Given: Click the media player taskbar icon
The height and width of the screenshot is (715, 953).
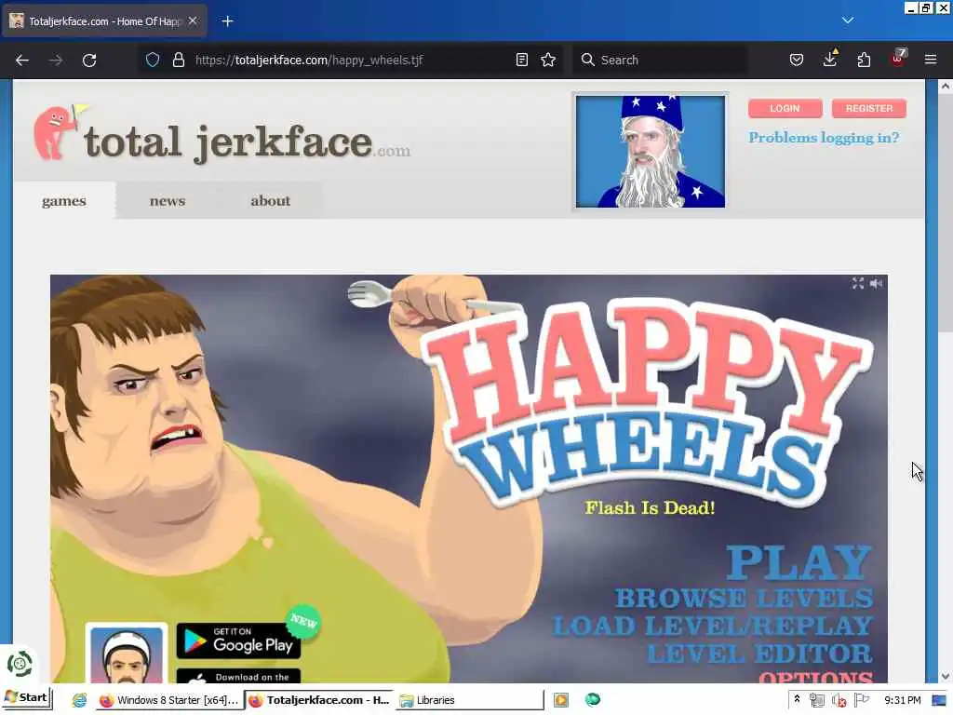Looking at the screenshot, I should (x=561, y=700).
